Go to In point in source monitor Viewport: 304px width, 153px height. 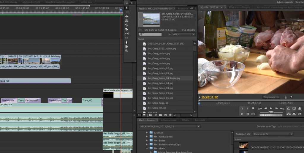(242, 114)
